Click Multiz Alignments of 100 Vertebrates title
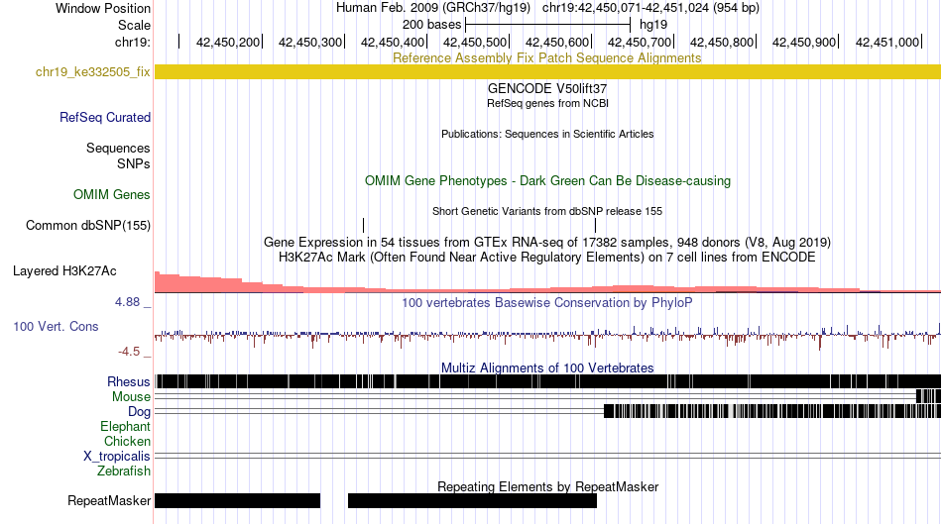942x524 pixels. point(547,367)
